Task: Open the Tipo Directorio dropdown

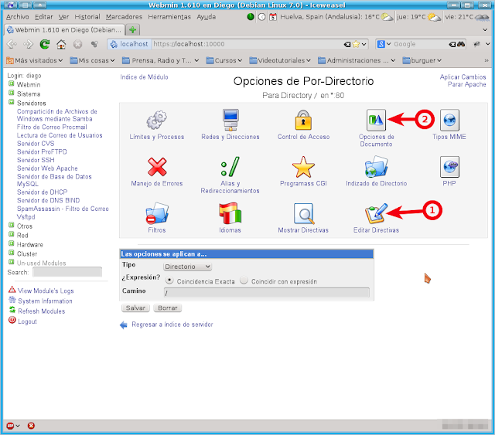Action: (187, 267)
